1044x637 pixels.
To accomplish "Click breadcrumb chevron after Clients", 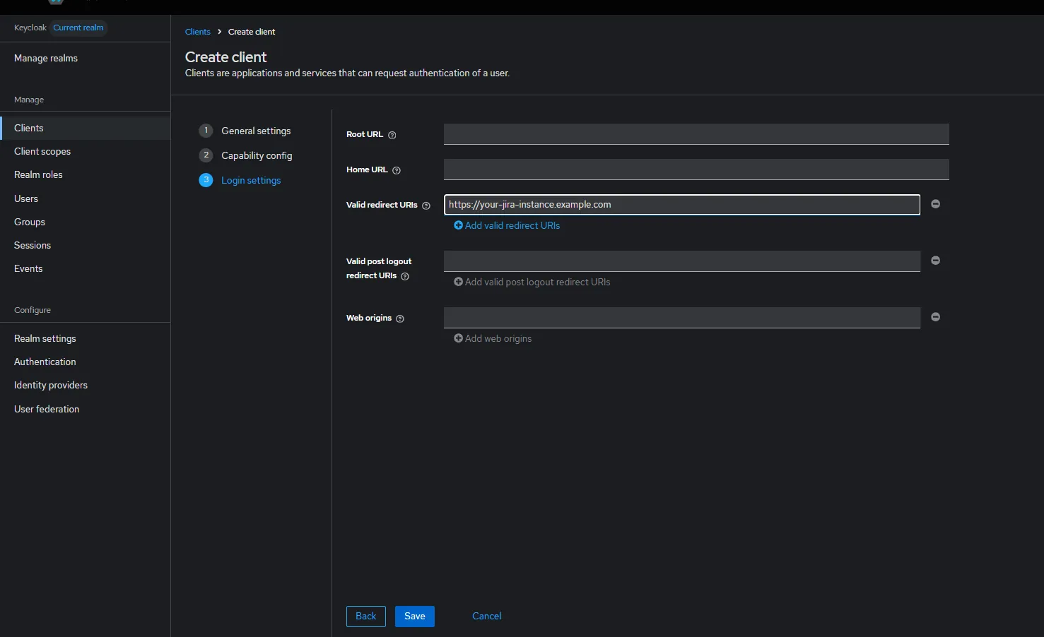I will click(220, 32).
